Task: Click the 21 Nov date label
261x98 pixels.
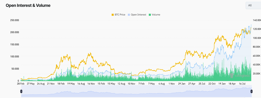Action: coord(51,84)
